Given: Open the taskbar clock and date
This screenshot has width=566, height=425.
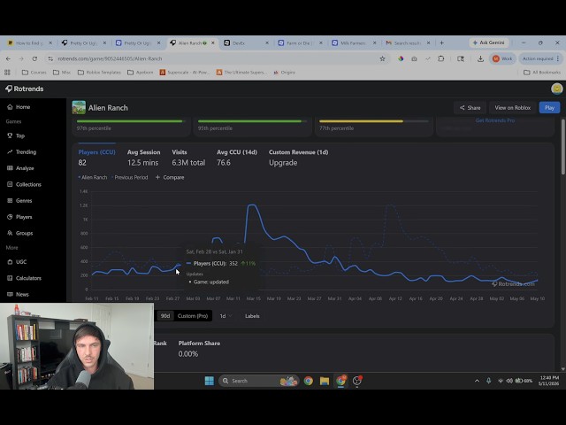Looking at the screenshot, I should point(549,381).
